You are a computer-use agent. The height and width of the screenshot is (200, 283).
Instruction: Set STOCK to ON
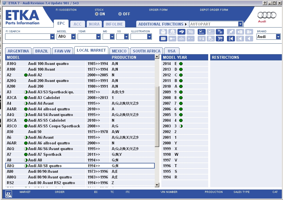point(97,14)
